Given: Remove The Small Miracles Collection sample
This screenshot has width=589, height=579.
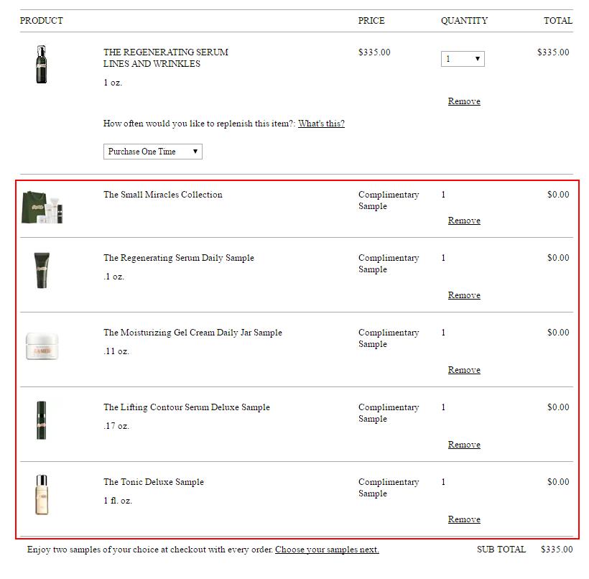Looking at the screenshot, I should (464, 221).
